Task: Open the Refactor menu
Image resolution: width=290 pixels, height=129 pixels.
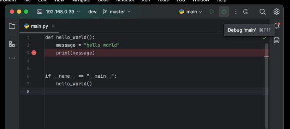Action: click(125, 1)
